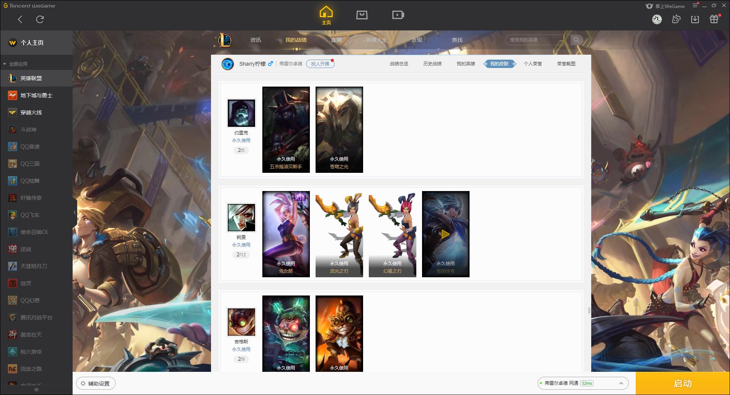The image size is (730, 395).
Task: Go back with the left arrow
Action: click(x=20, y=19)
